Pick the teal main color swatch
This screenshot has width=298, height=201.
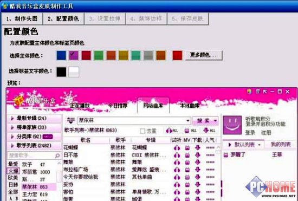[x=136, y=55]
